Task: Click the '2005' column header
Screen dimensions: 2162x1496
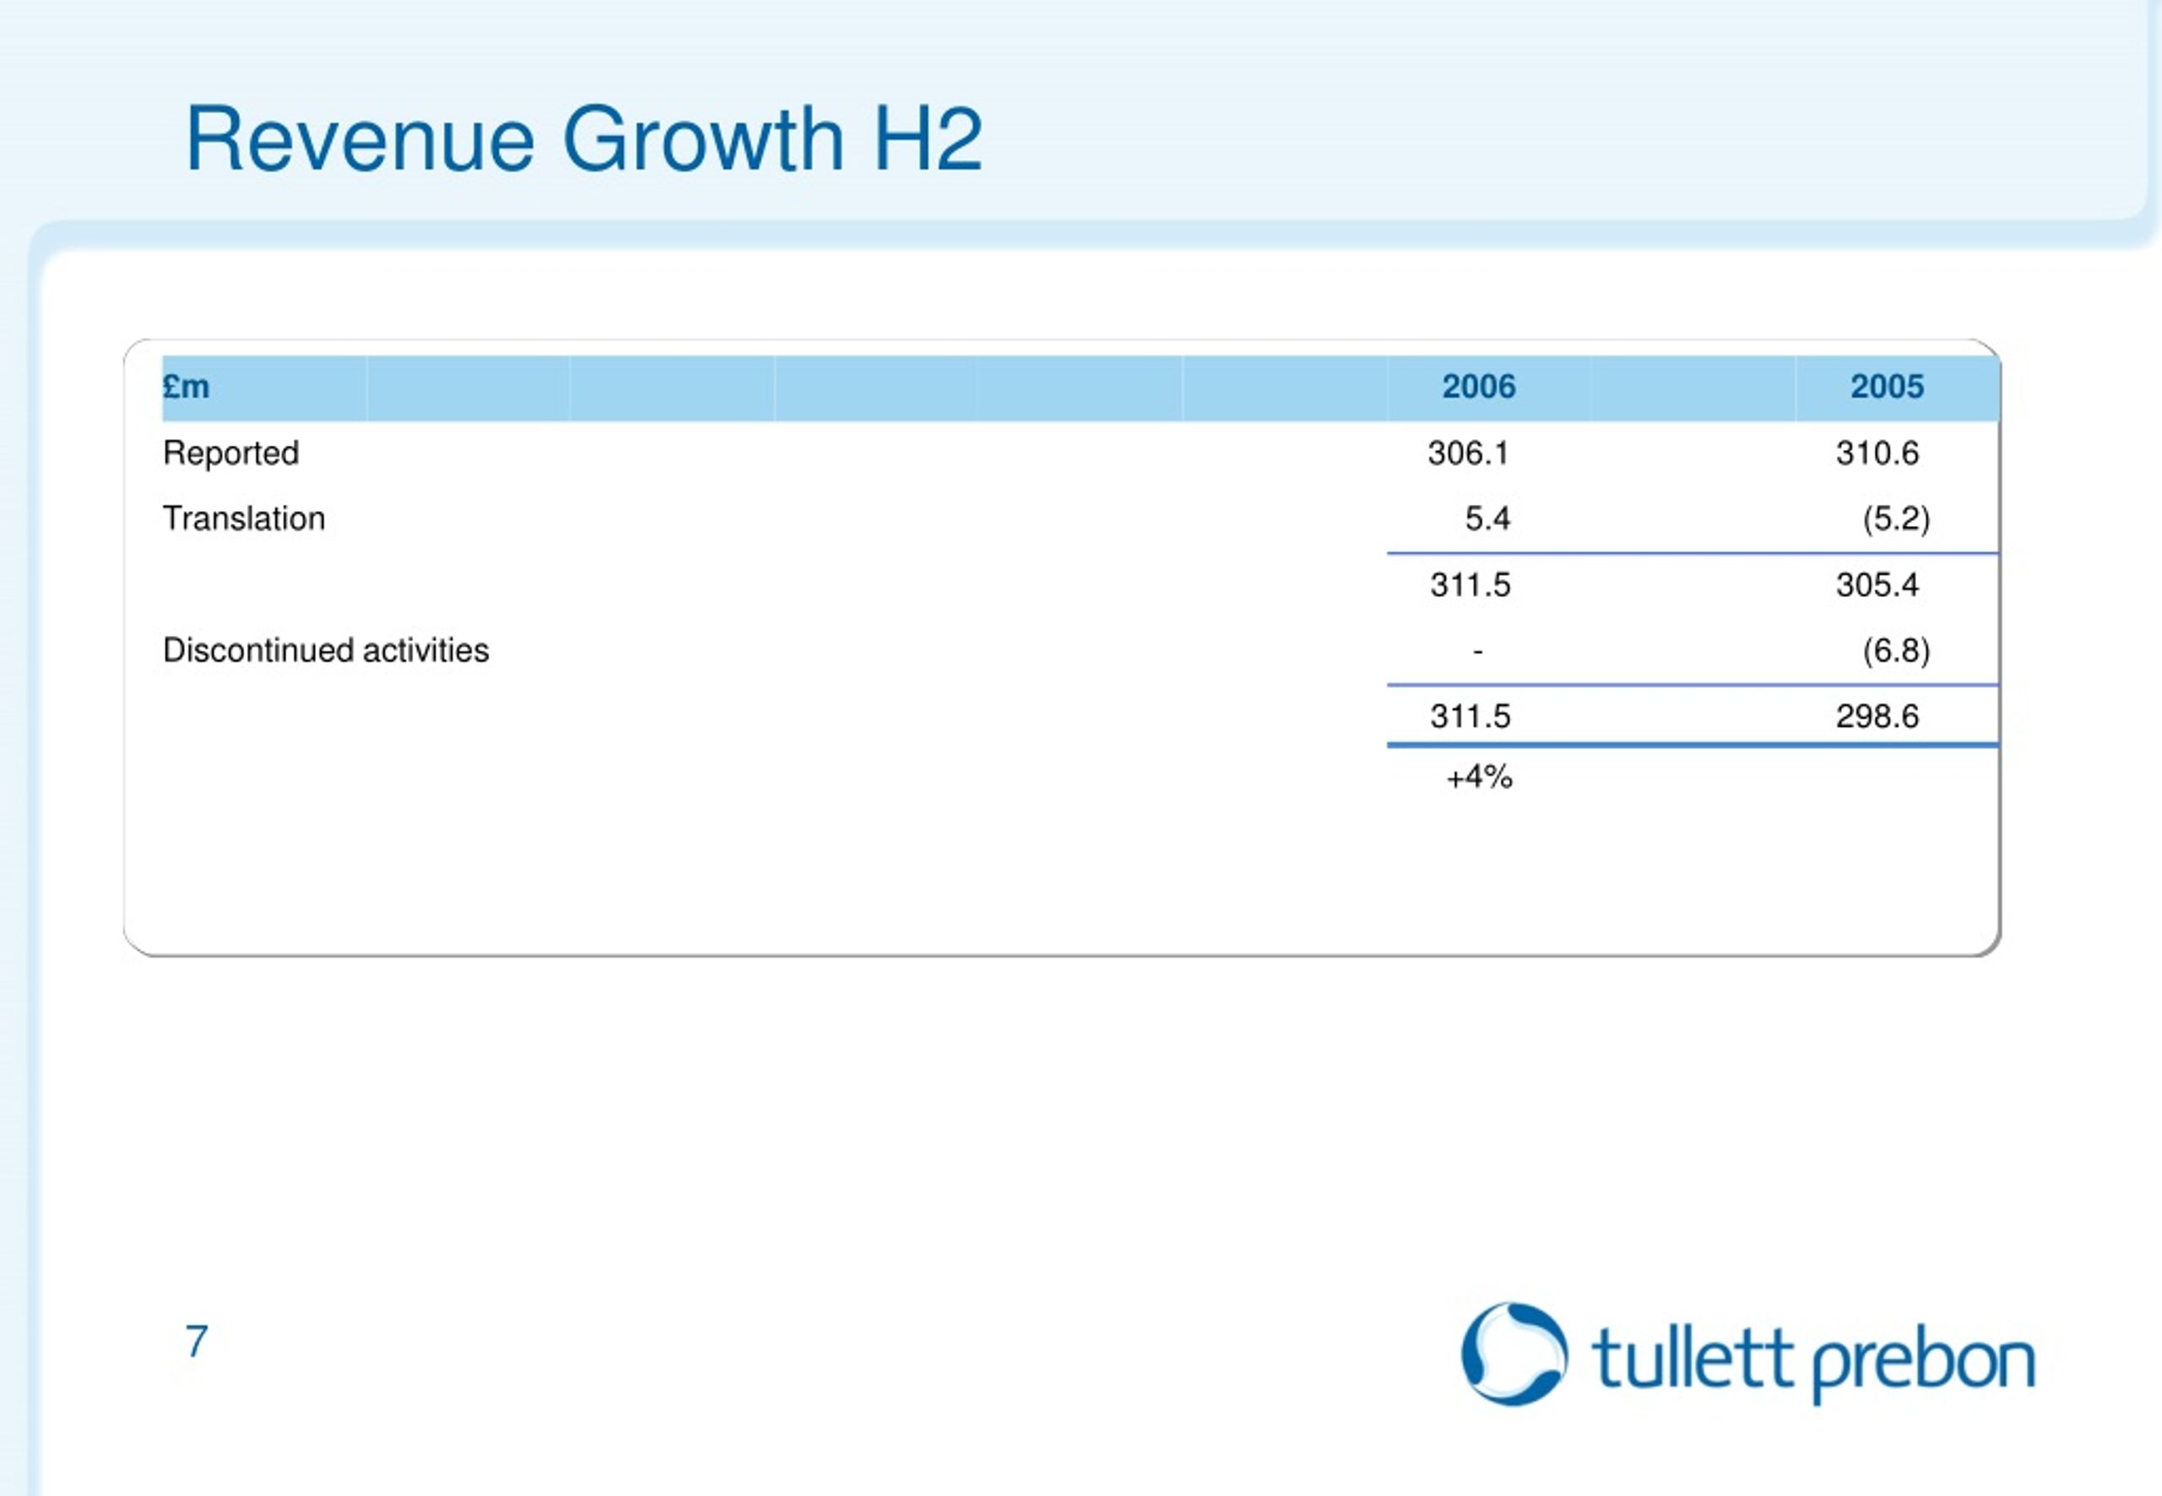Action: 1887,386
